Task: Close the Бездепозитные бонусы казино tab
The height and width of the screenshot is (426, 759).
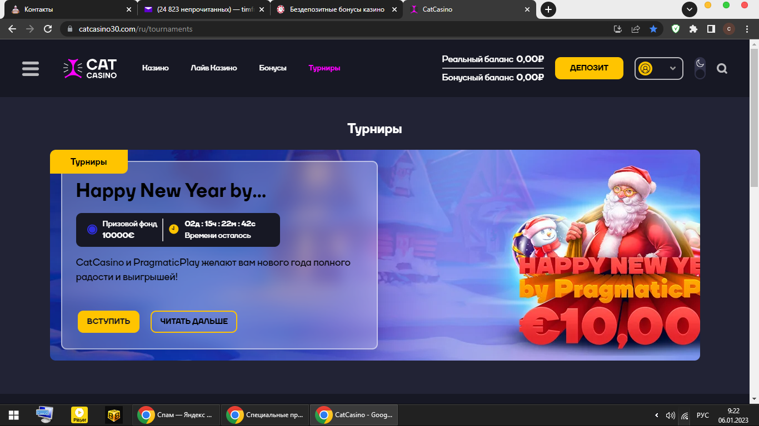Action: [395, 9]
